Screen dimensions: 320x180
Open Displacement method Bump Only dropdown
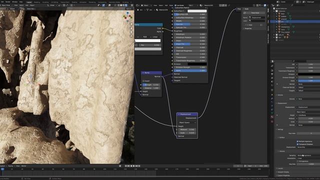pos(308,147)
